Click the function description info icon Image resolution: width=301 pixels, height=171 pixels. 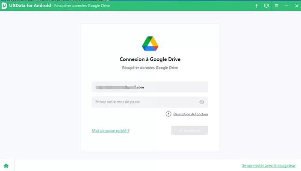[168, 114]
